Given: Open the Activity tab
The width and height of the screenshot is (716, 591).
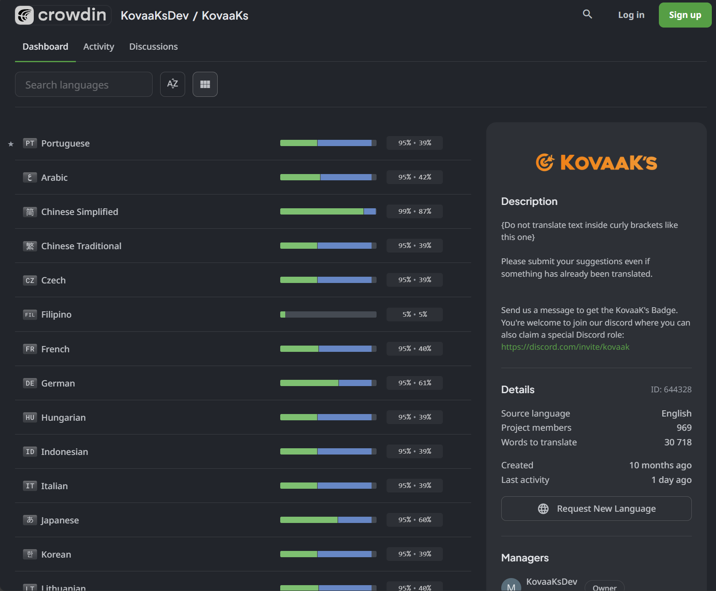Looking at the screenshot, I should (98, 47).
